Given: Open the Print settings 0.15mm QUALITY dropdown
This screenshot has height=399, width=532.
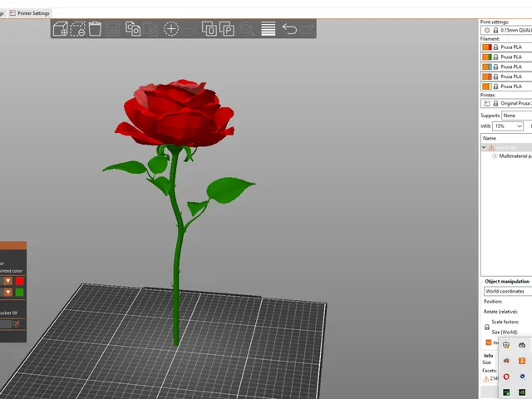Looking at the screenshot, I should coord(506,30).
